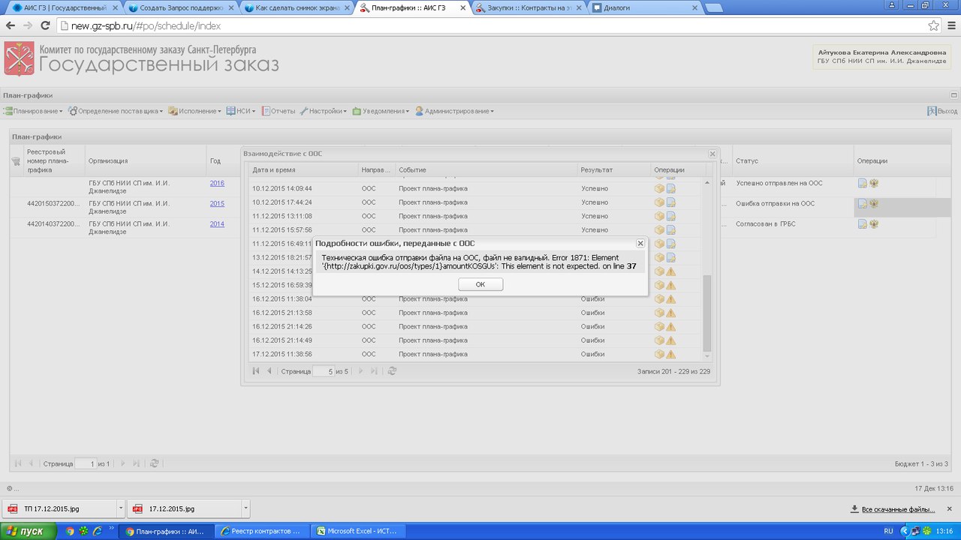Click the package icon for 10.12.2015 17:44:24
The height and width of the screenshot is (540, 961).
659,202
